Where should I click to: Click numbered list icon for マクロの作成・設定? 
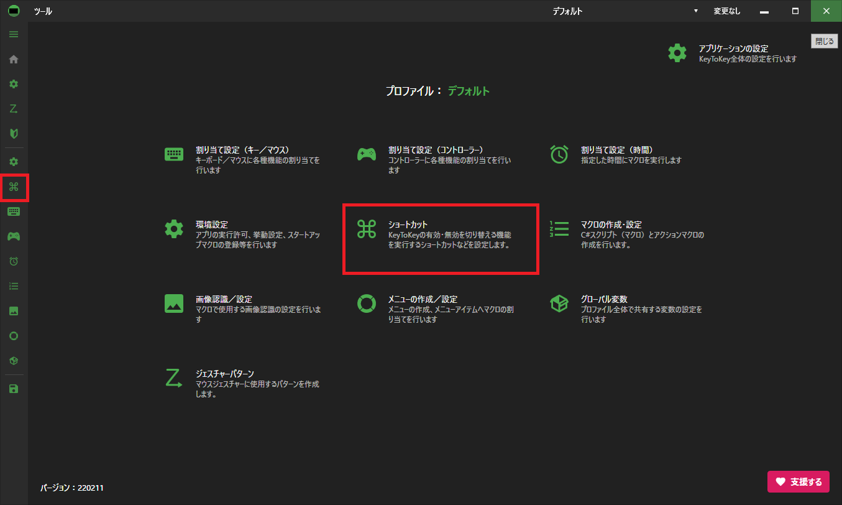coord(559,229)
